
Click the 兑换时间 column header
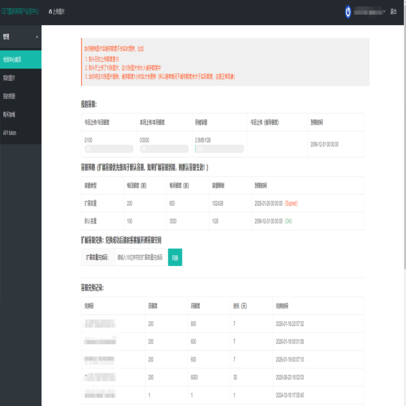pos(282,305)
